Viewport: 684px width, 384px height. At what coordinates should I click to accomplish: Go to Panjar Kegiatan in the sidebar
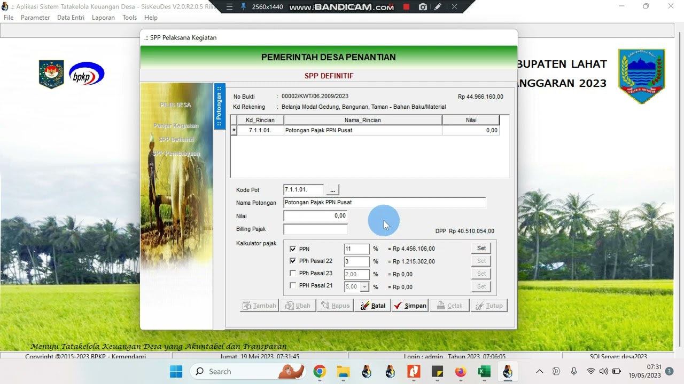(176, 126)
